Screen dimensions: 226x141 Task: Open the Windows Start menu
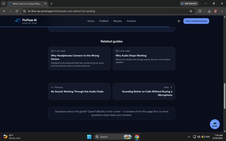89,137
